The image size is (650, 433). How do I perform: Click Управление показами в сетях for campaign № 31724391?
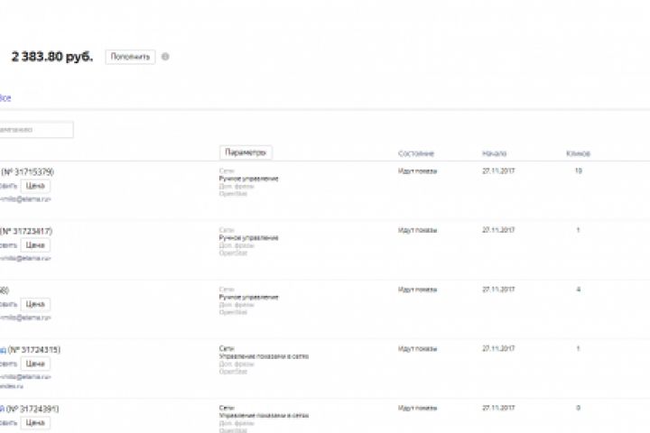coord(264,415)
